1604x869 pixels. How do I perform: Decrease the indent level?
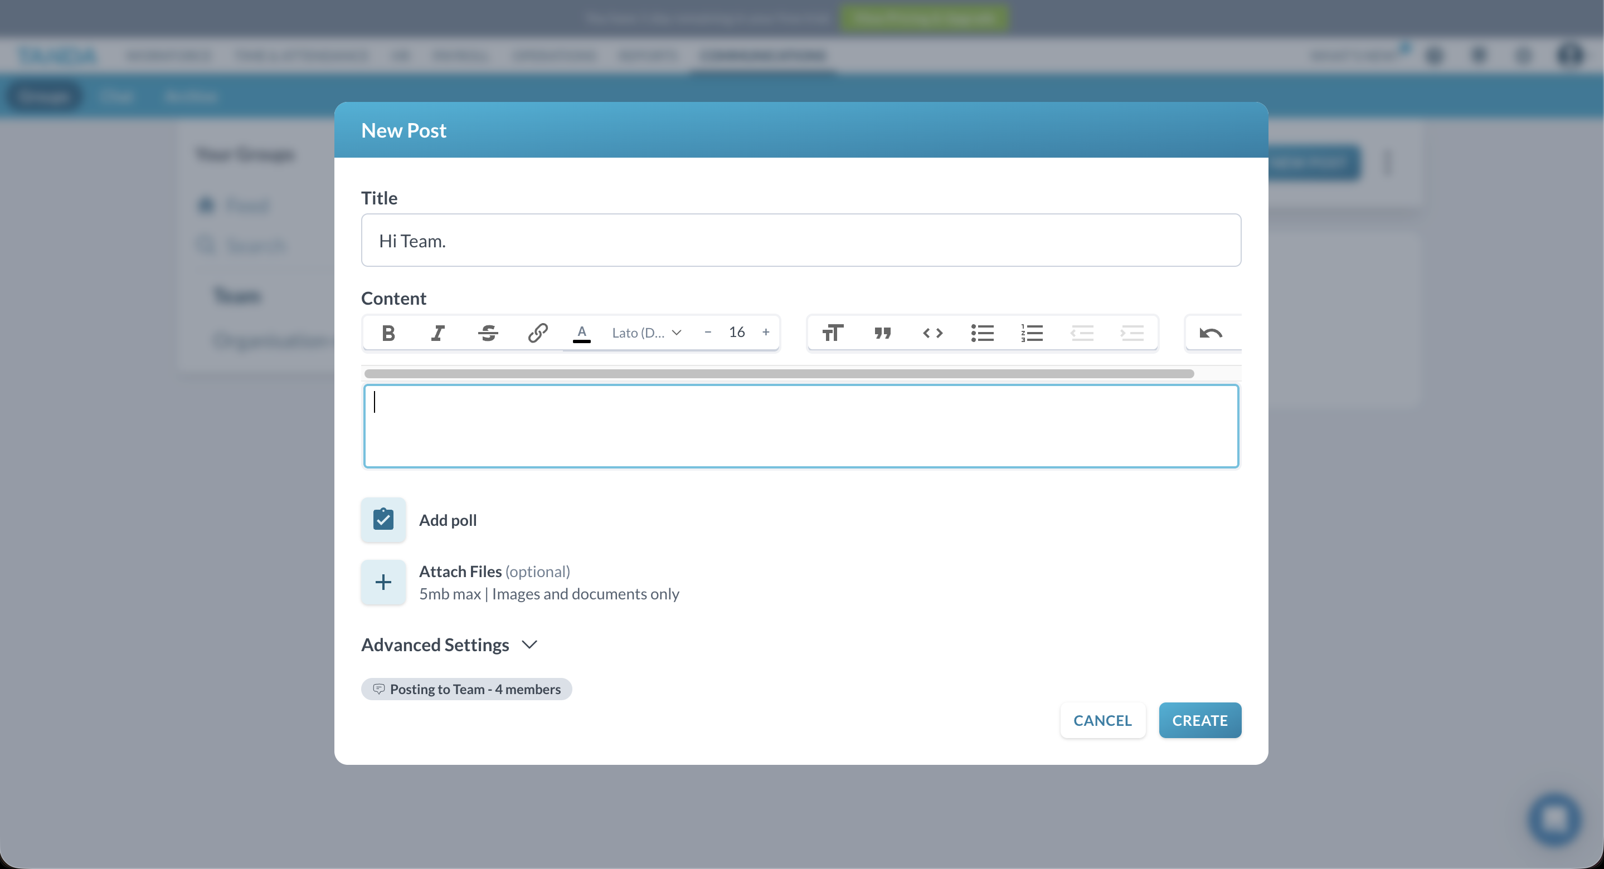point(1082,333)
